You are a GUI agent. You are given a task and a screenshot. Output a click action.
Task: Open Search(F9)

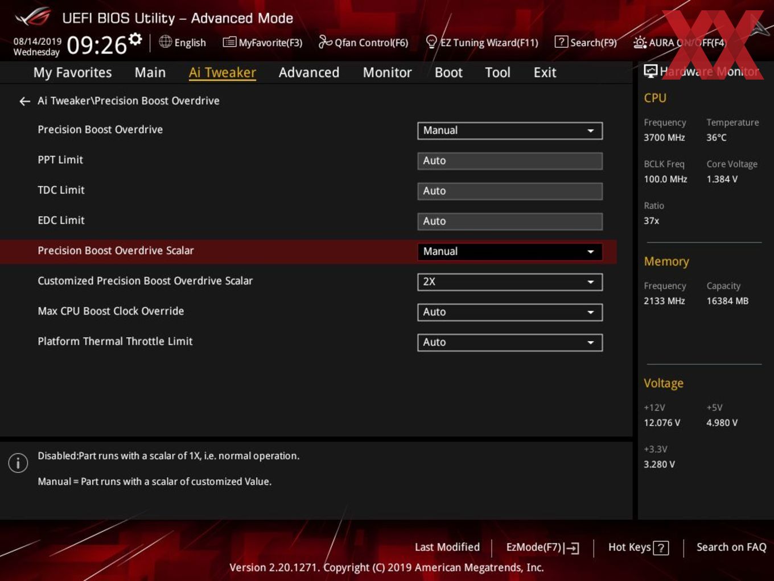coord(586,42)
